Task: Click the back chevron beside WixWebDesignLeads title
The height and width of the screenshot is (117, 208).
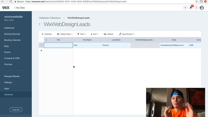Action: pos(40,24)
